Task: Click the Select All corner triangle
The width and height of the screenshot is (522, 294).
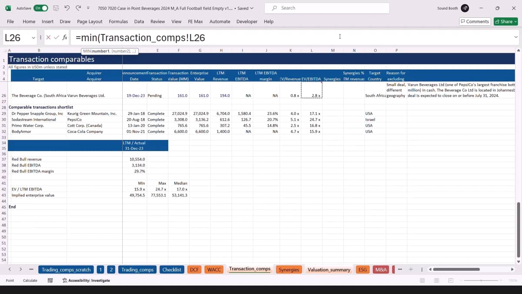Action: pyautogui.click(x=4, y=51)
